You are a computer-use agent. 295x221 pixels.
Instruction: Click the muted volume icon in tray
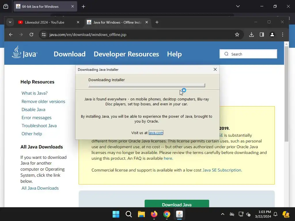tap(248, 214)
